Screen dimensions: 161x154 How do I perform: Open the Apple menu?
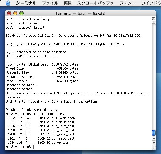pos(8,3)
